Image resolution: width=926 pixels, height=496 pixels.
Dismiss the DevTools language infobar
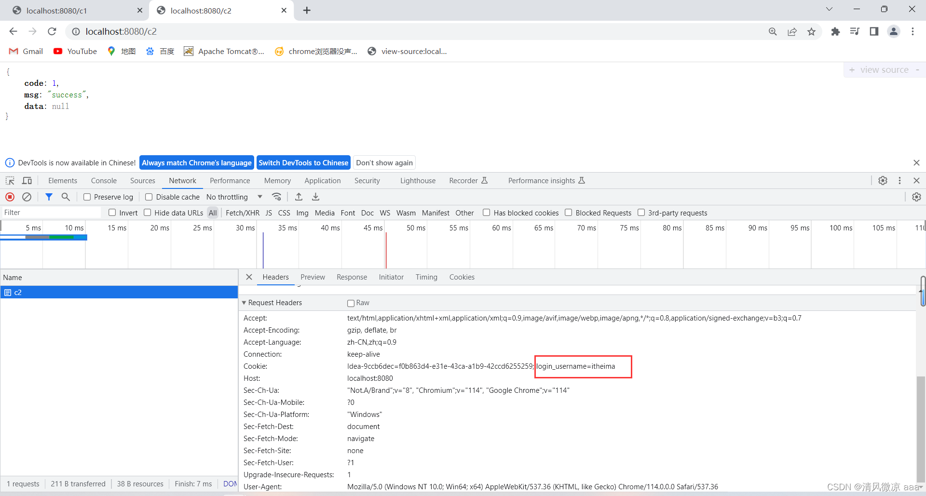[x=916, y=163]
